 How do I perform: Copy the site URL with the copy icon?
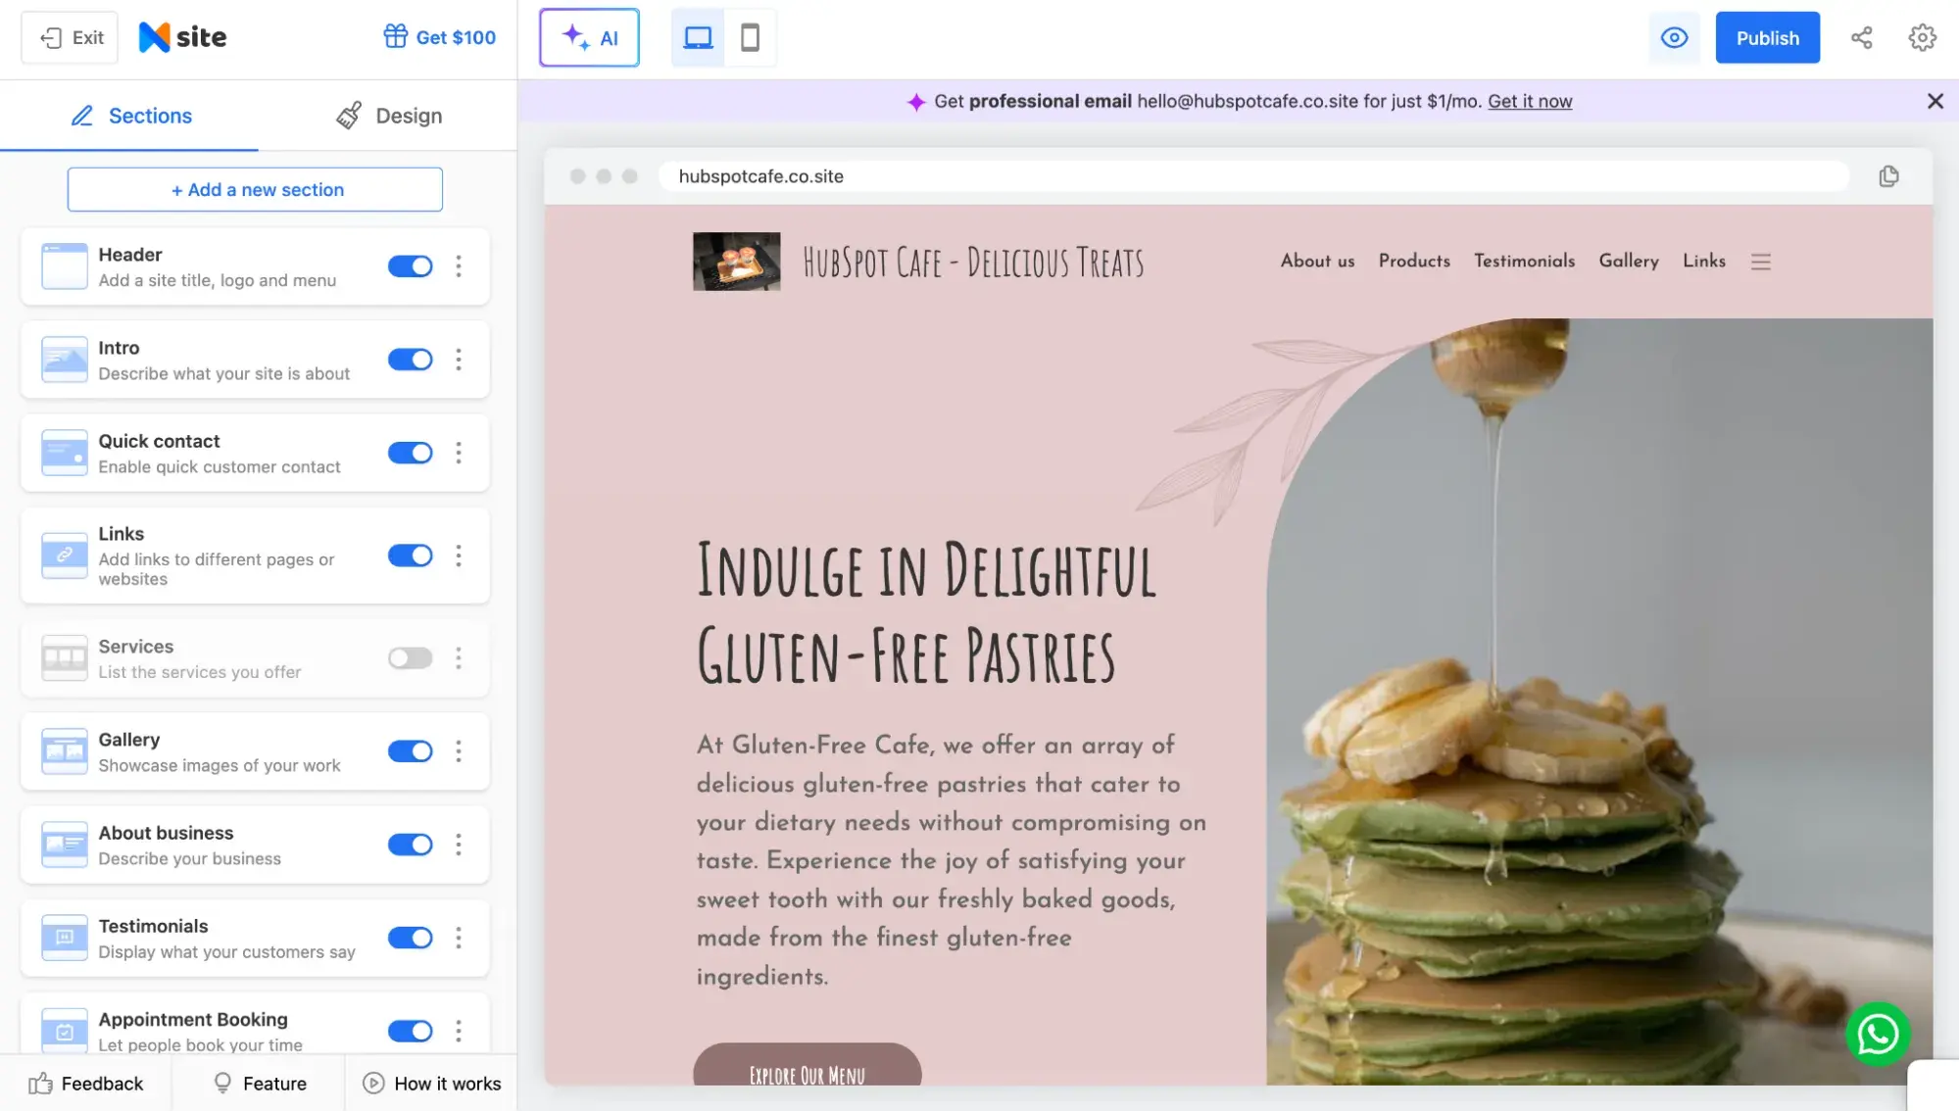1887,176
